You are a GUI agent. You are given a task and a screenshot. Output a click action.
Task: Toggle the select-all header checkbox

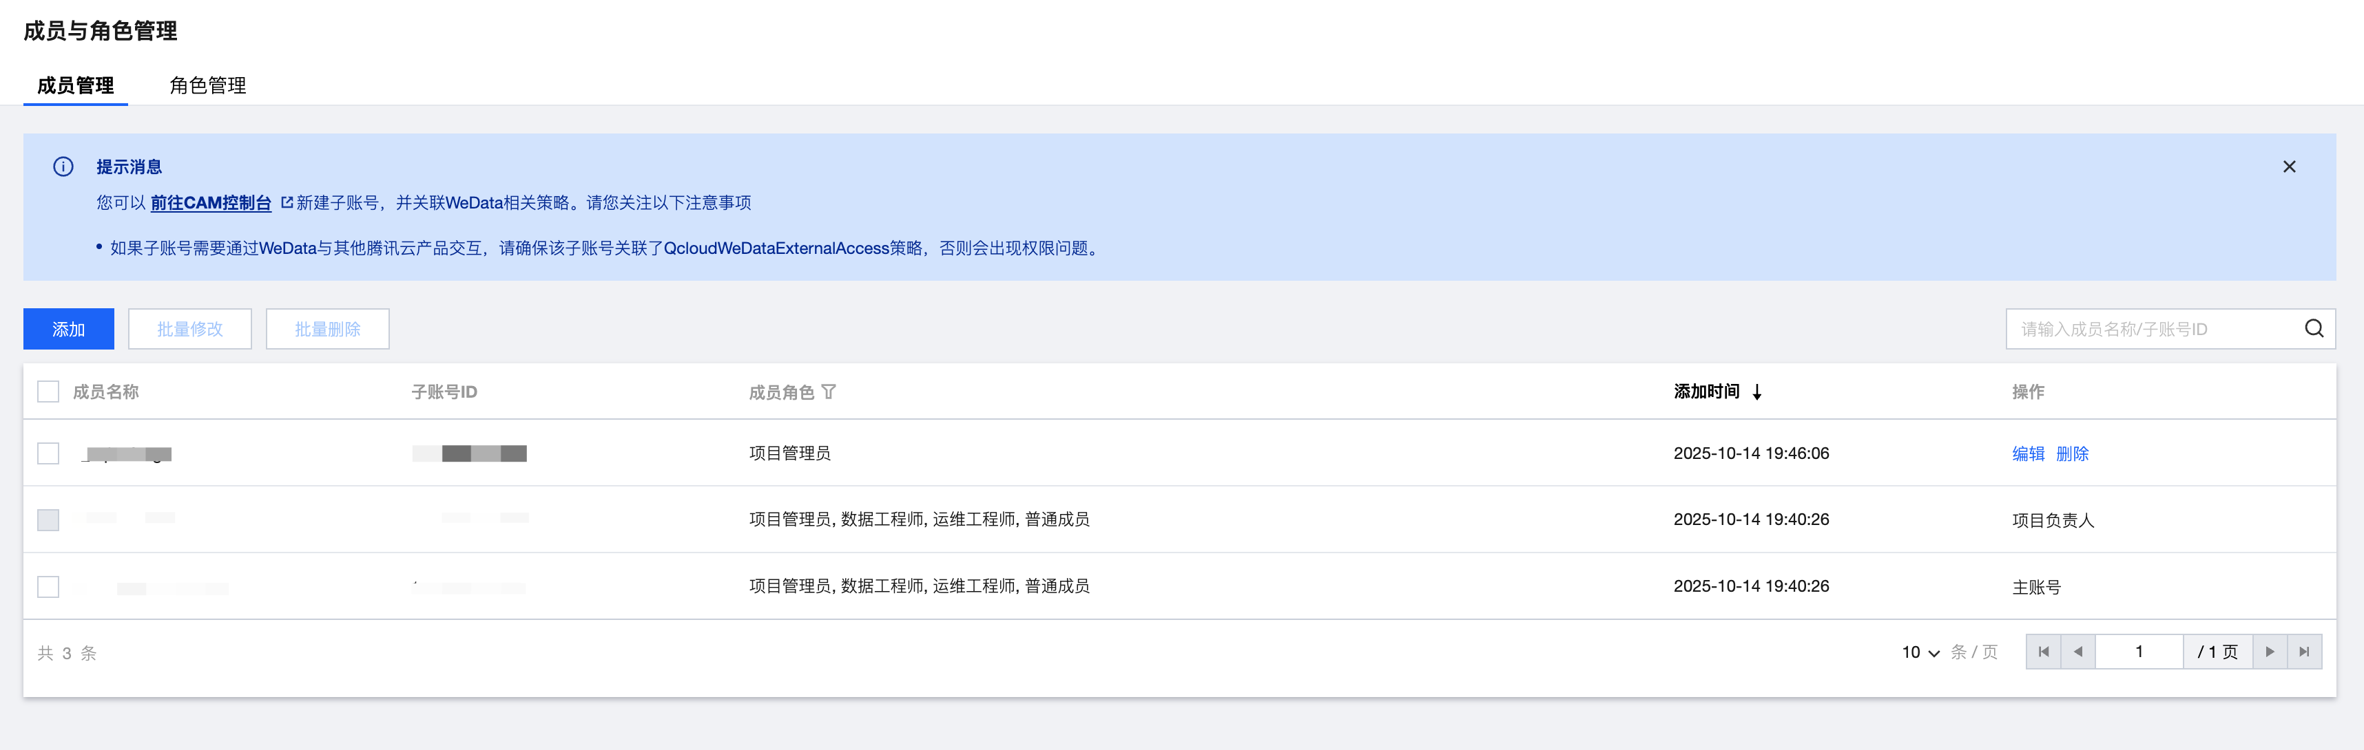(48, 392)
